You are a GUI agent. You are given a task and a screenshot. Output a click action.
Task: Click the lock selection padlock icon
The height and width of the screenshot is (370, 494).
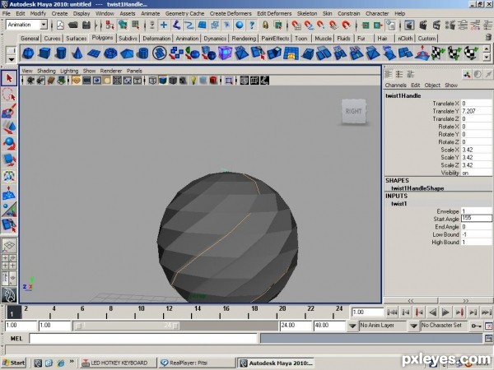pos(265,25)
